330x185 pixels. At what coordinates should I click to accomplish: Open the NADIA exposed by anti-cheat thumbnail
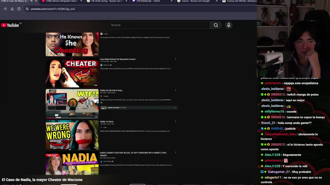coord(72,163)
